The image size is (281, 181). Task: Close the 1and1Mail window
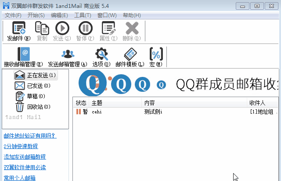click(271, 6)
